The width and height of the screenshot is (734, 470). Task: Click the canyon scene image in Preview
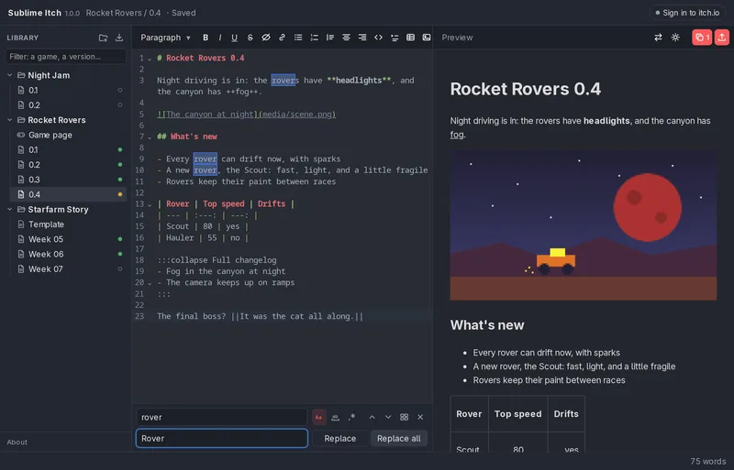tap(584, 225)
